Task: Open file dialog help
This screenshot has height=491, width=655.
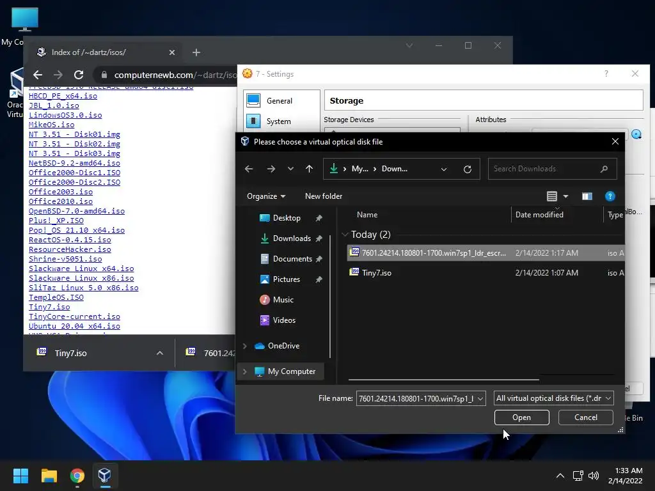Action: (610, 196)
